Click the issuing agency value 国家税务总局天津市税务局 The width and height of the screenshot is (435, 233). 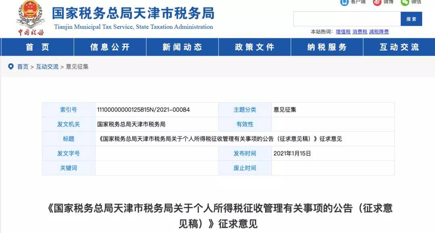coord(131,124)
